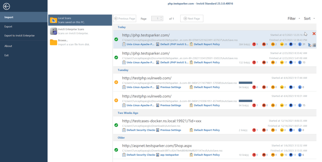The image size is (322, 162).
Task: Open Export to Invicti Enterprise menu item
Action: pos(19,36)
